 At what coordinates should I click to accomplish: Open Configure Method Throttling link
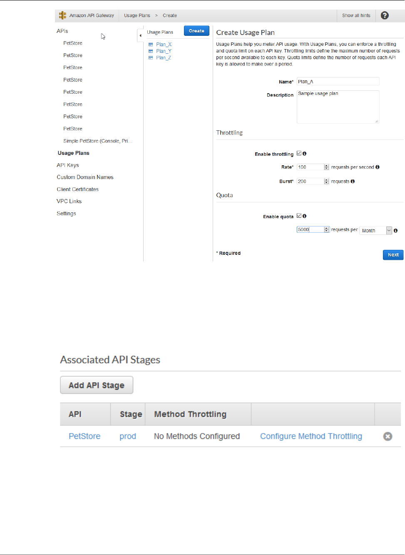[x=311, y=436]
